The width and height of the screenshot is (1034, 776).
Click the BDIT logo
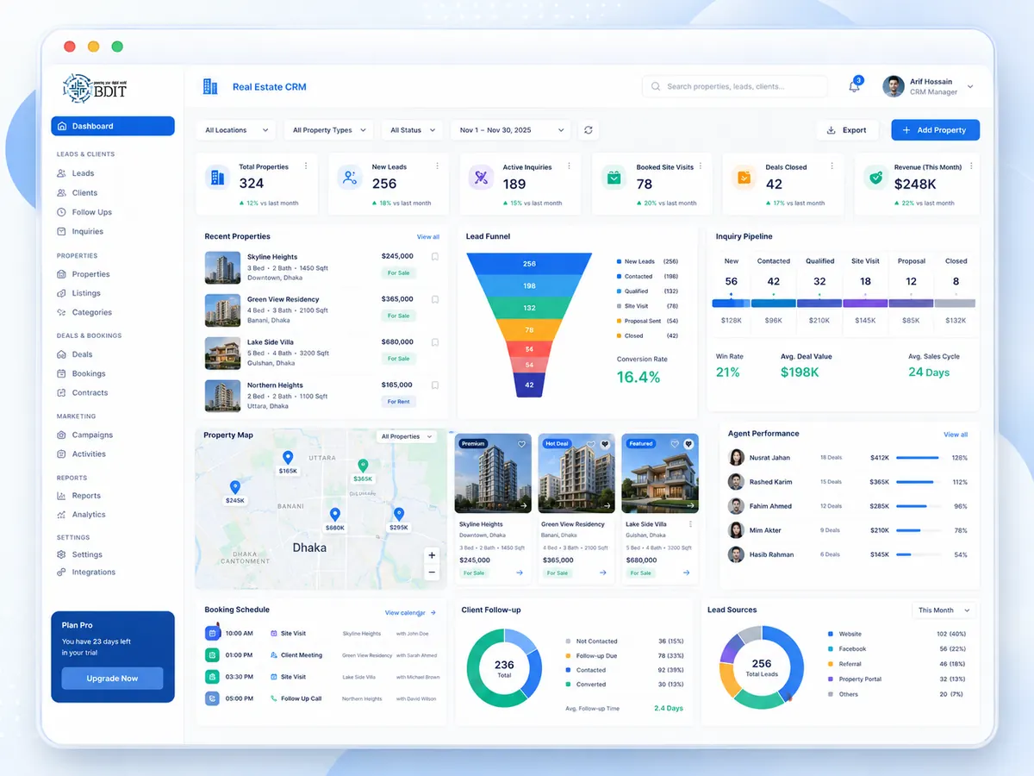[95, 88]
